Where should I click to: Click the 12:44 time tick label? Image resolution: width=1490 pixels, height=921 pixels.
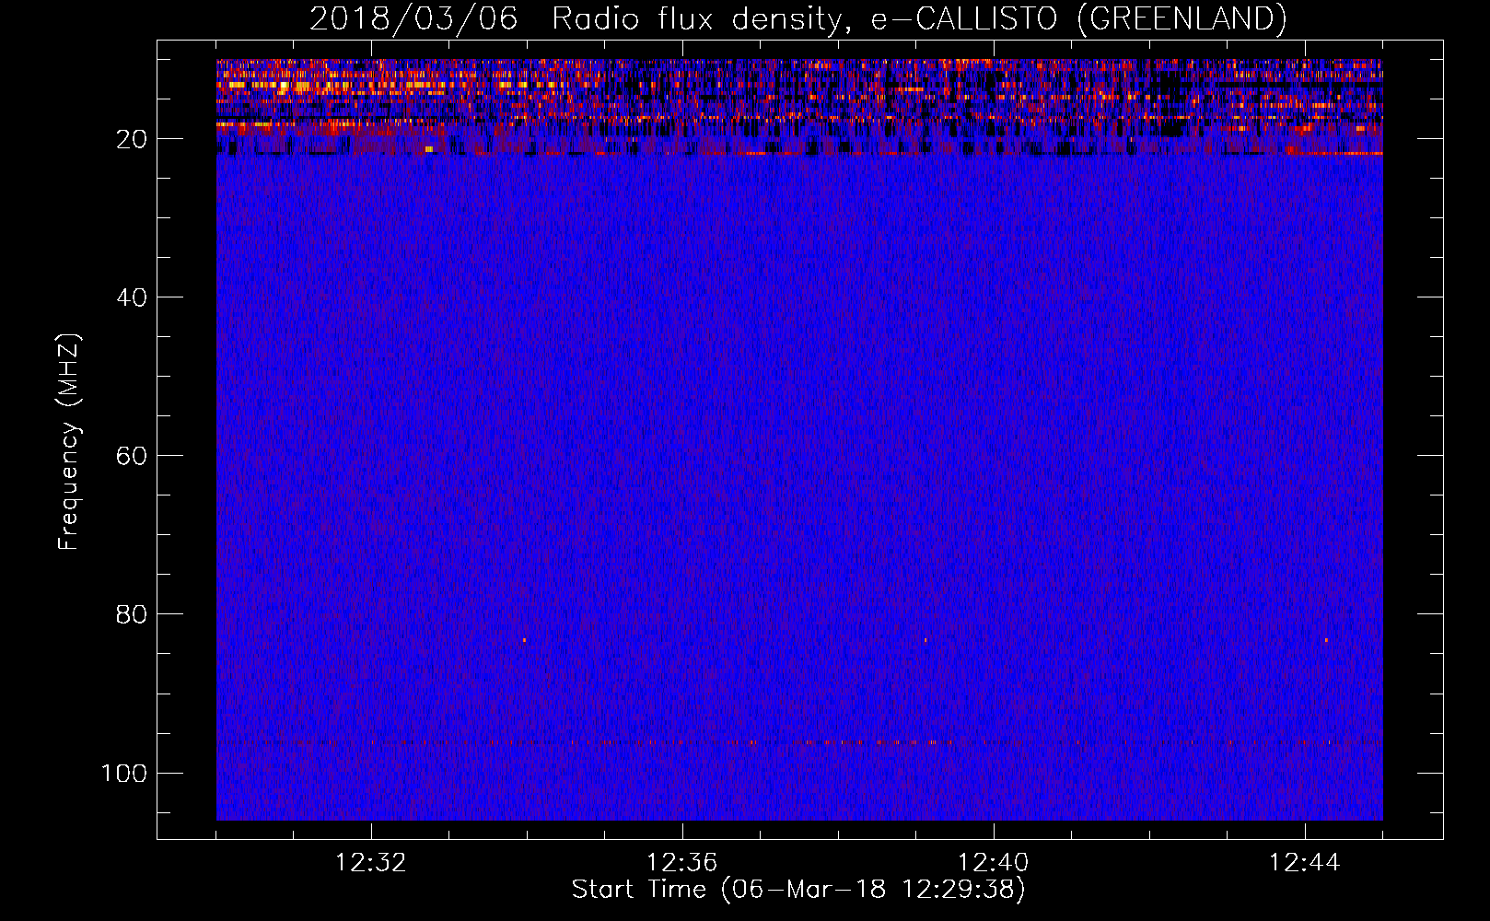click(1305, 863)
